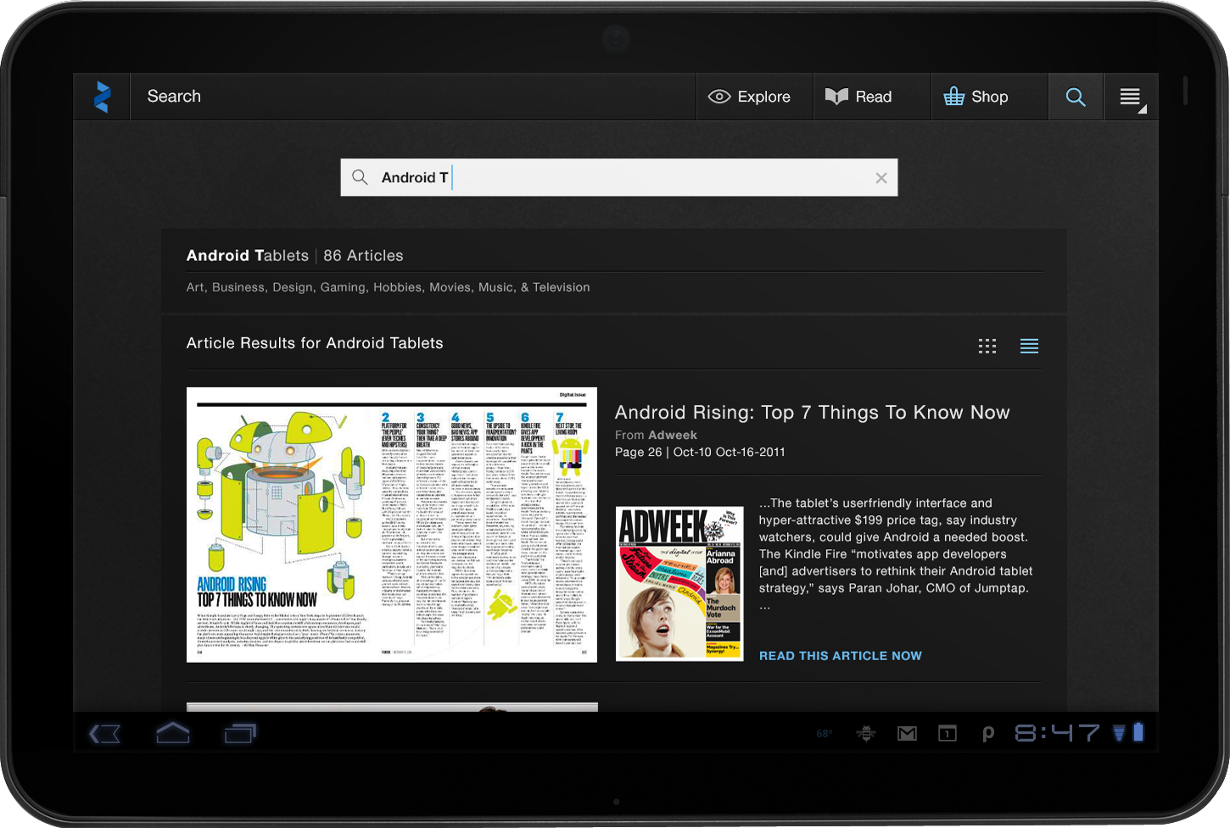The height and width of the screenshot is (828, 1230).
Task: Tap the 8:47 clock
Action: point(1057,733)
